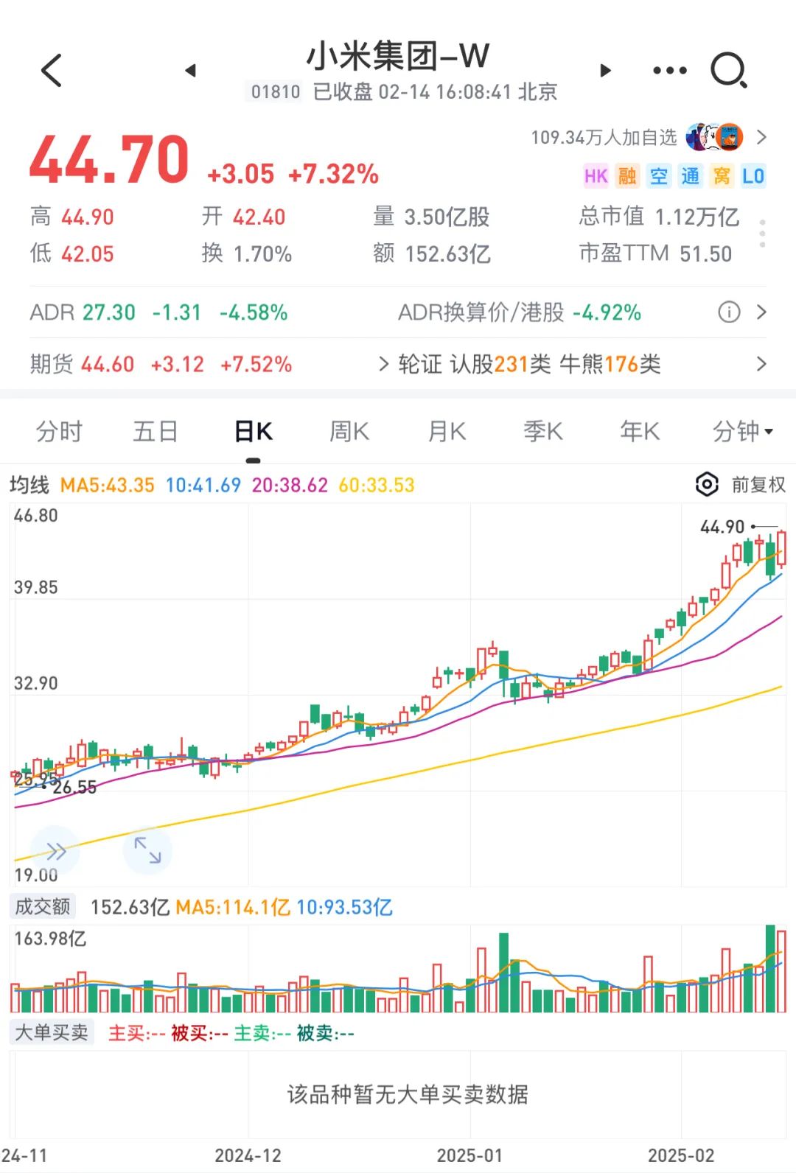Select the 五日 five-day tab
Viewport: 796px width, 1173px height.
coord(156,431)
